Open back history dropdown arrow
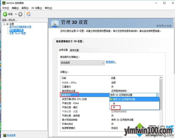175x138 pixels. (16, 14)
